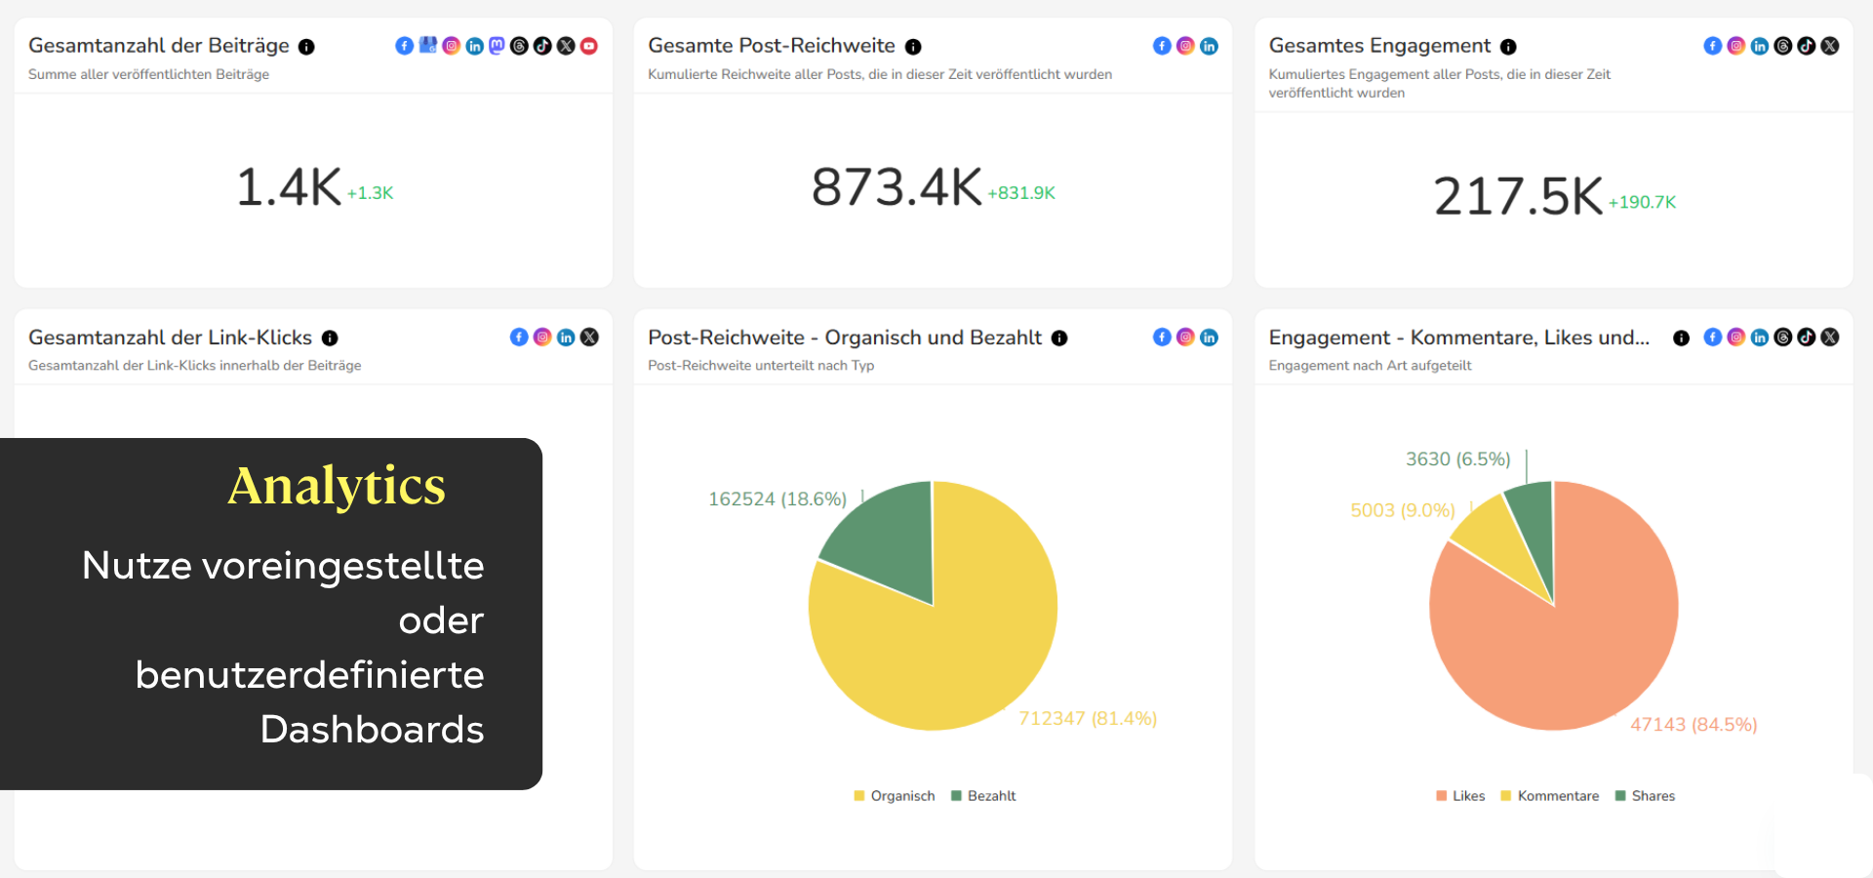
Task: Click Facebook icon in Gesamtanzahl der Link-Klicks card
Action: click(519, 338)
